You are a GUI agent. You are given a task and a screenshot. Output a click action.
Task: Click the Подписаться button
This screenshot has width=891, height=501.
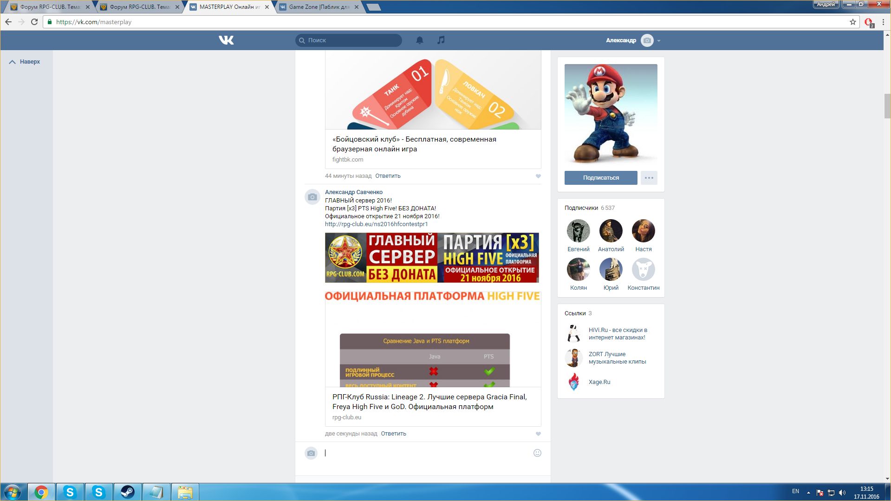pos(601,178)
